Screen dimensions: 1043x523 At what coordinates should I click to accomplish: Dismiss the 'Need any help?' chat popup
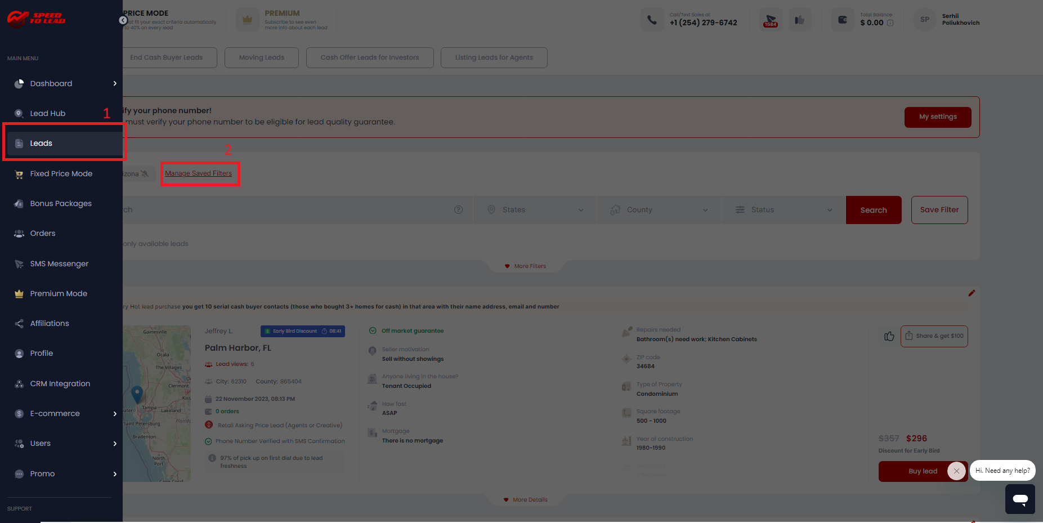(956, 471)
